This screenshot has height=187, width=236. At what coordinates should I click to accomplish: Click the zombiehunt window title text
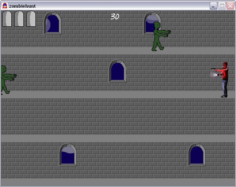pyautogui.click(x=22, y=6)
